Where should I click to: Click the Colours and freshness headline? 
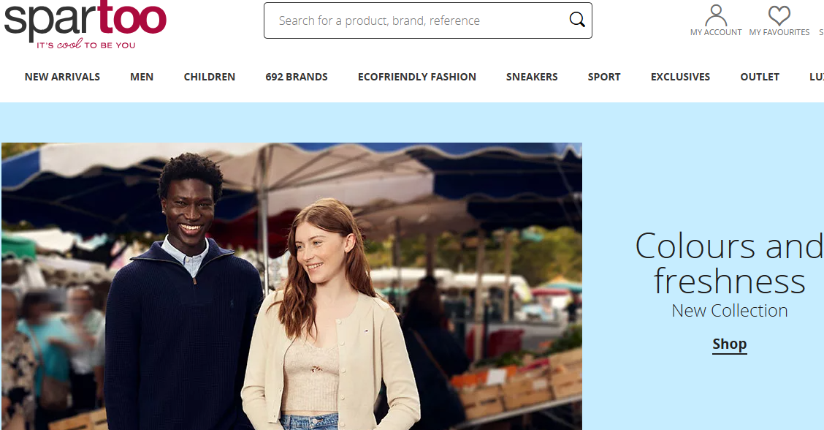coord(730,263)
